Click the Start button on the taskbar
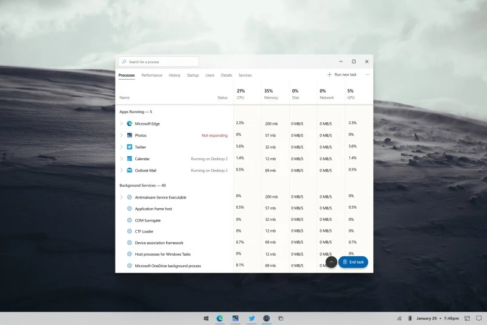The image size is (487, 325). pyautogui.click(x=206, y=318)
